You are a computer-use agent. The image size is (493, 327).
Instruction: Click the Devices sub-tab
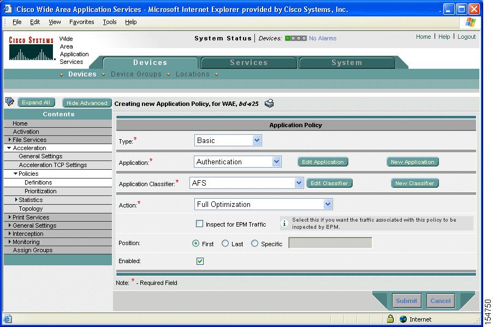click(82, 74)
